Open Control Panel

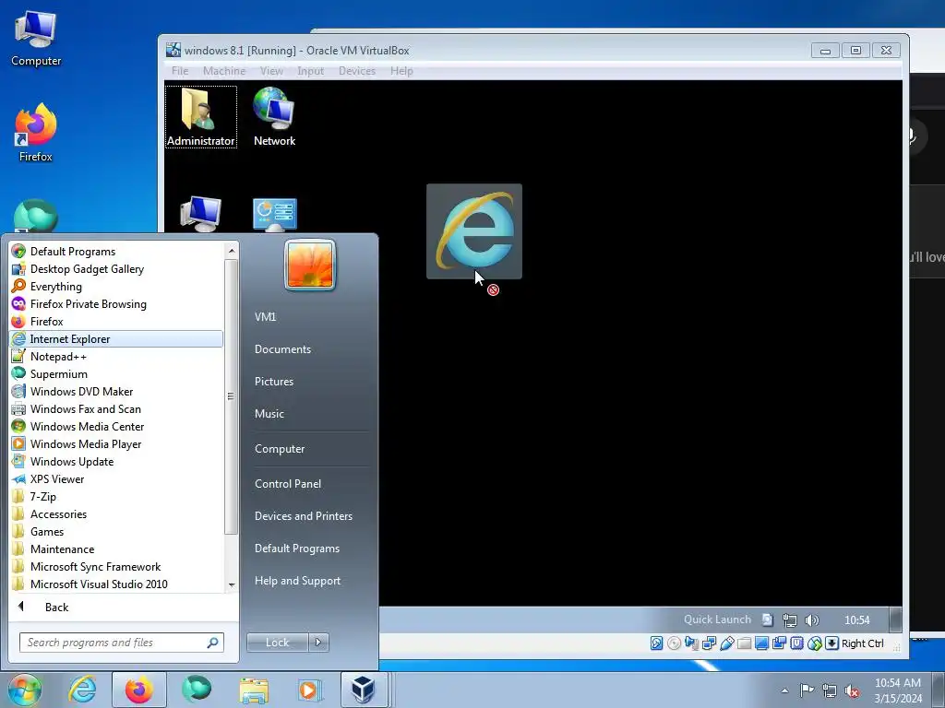(x=288, y=483)
